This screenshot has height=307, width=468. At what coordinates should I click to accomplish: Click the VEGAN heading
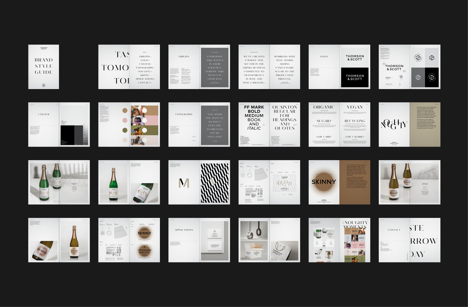click(355, 107)
